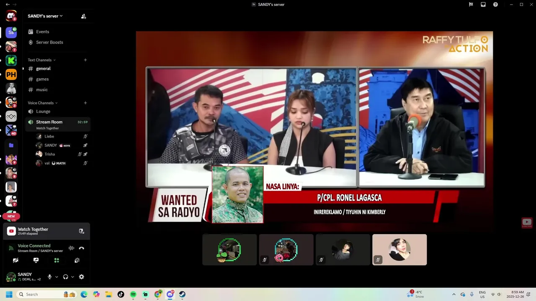
Task: Open the weather widget showing Snow
Action: pos(416,294)
